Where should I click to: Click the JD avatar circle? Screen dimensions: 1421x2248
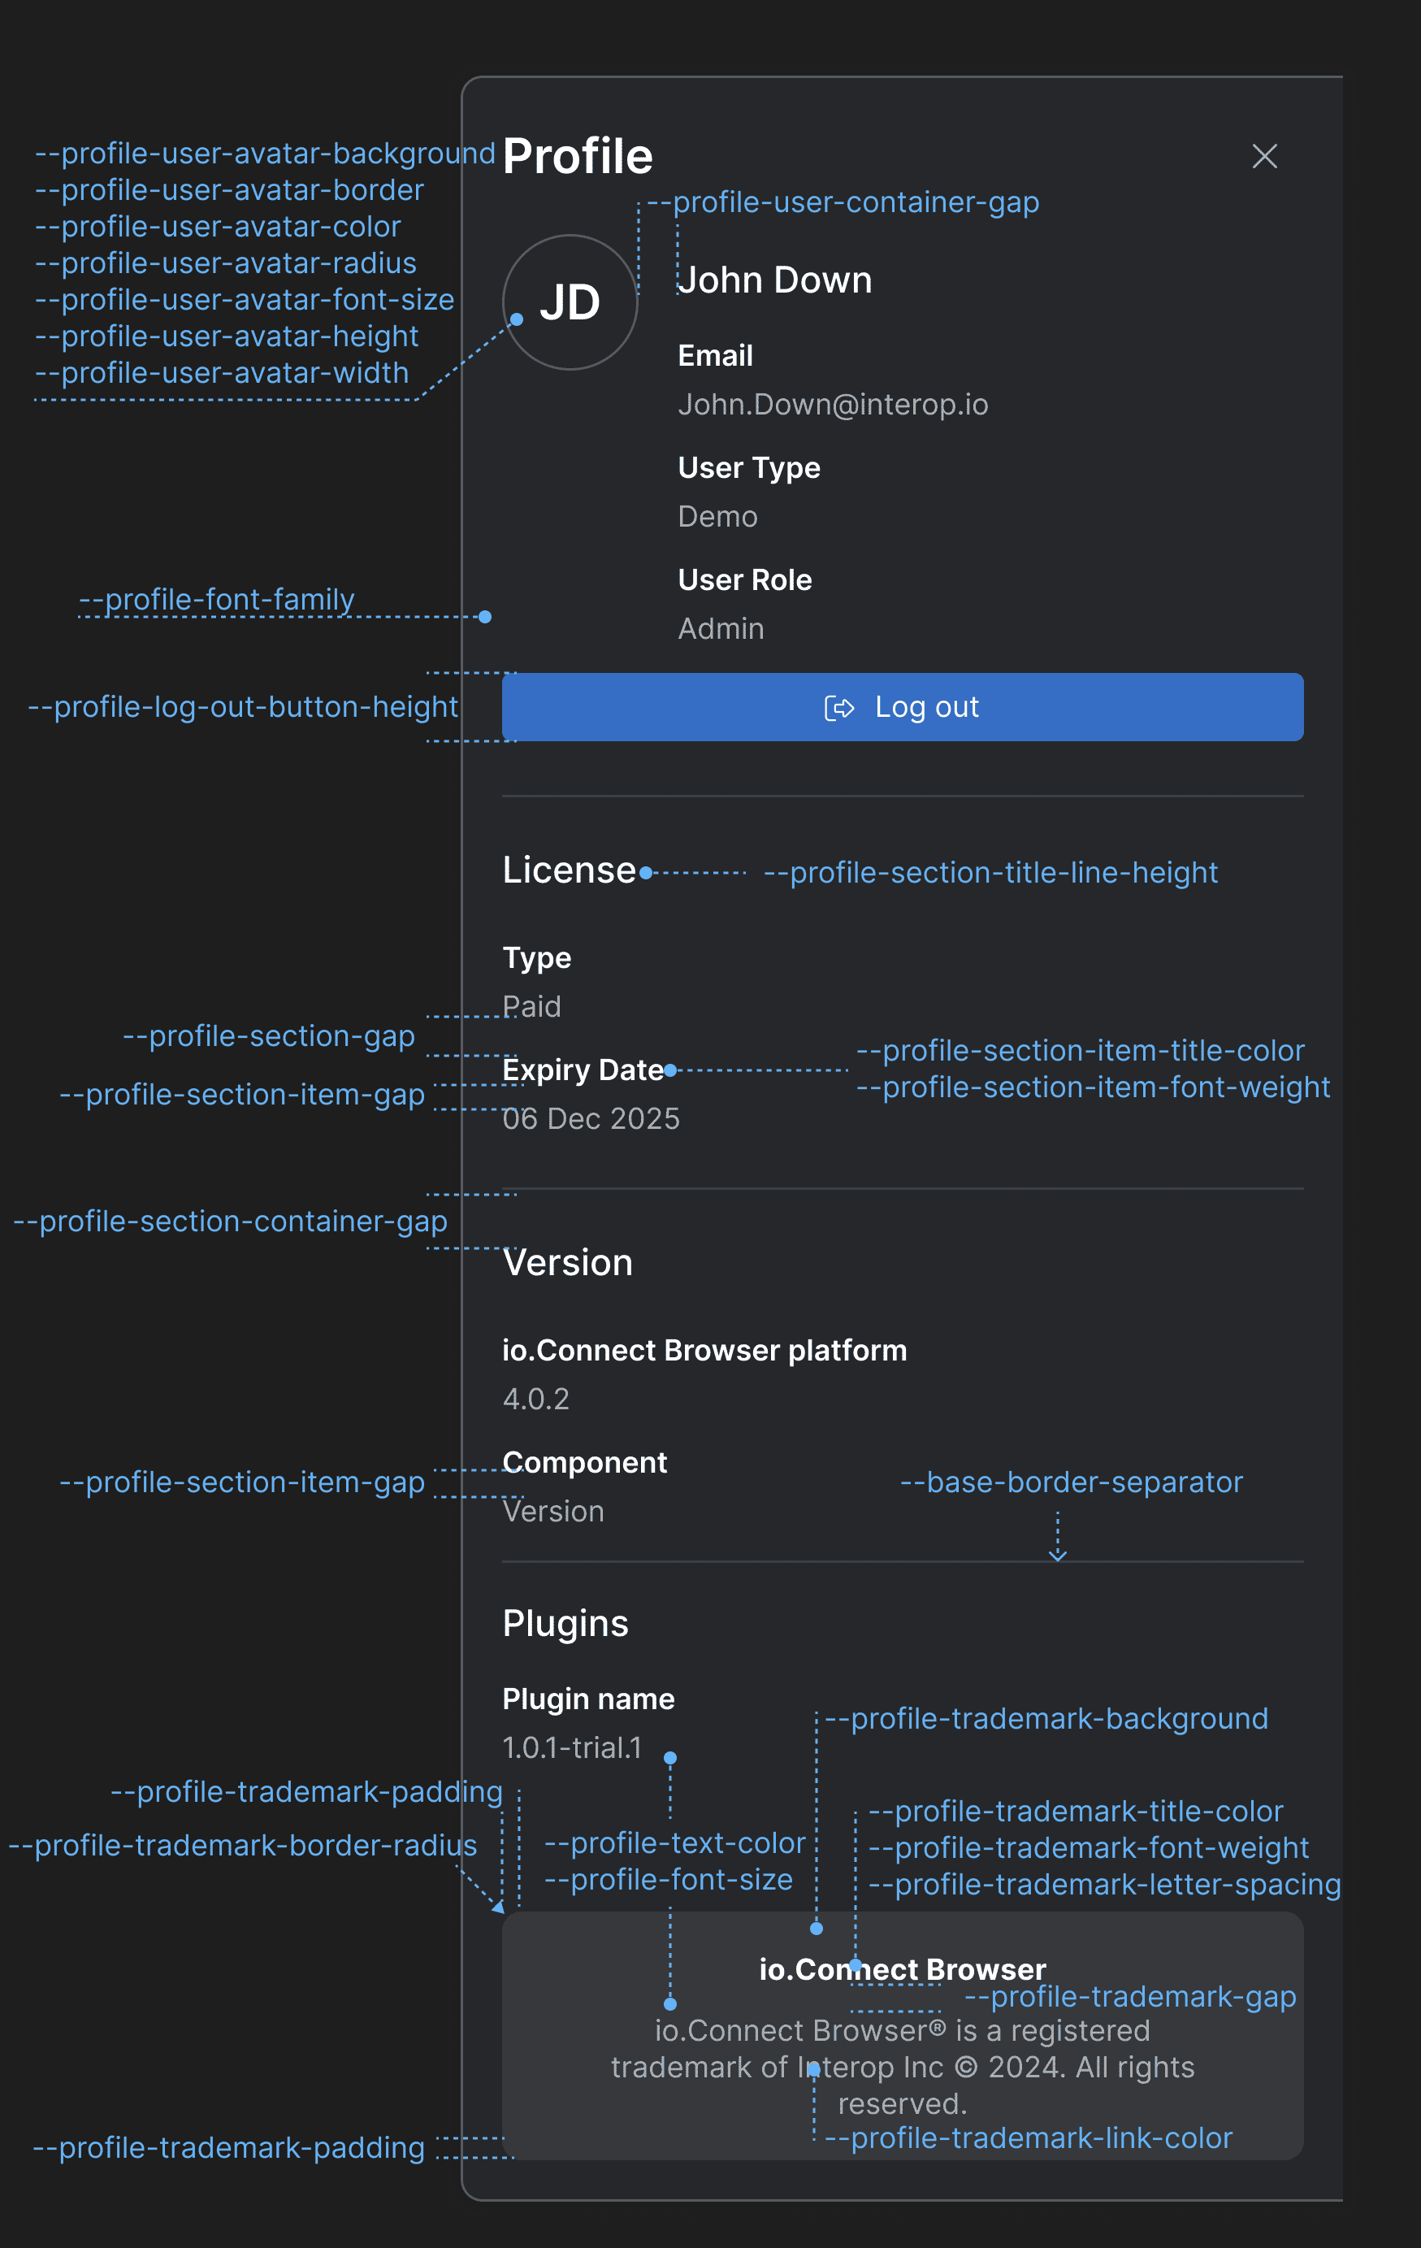(x=570, y=302)
